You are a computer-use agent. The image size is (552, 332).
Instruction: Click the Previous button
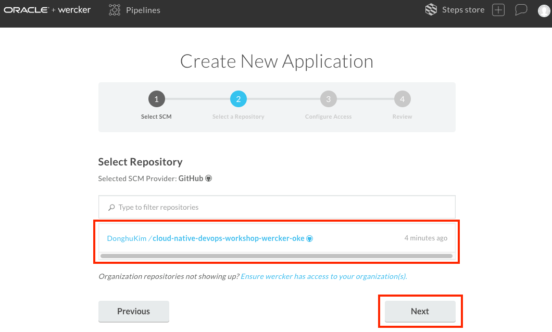134,311
